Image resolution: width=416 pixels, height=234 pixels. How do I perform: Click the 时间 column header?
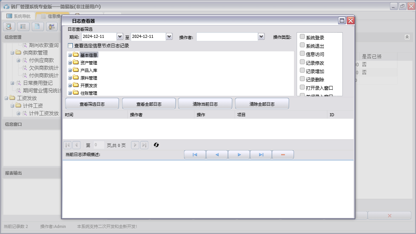tap(95, 115)
